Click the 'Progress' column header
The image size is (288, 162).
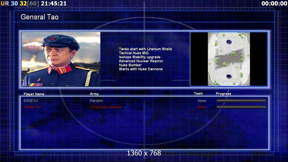tap(223, 94)
